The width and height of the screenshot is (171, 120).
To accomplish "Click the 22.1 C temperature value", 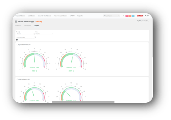I will pos(71,71).
